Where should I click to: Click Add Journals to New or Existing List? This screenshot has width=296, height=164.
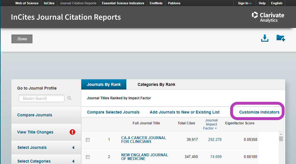(185, 112)
